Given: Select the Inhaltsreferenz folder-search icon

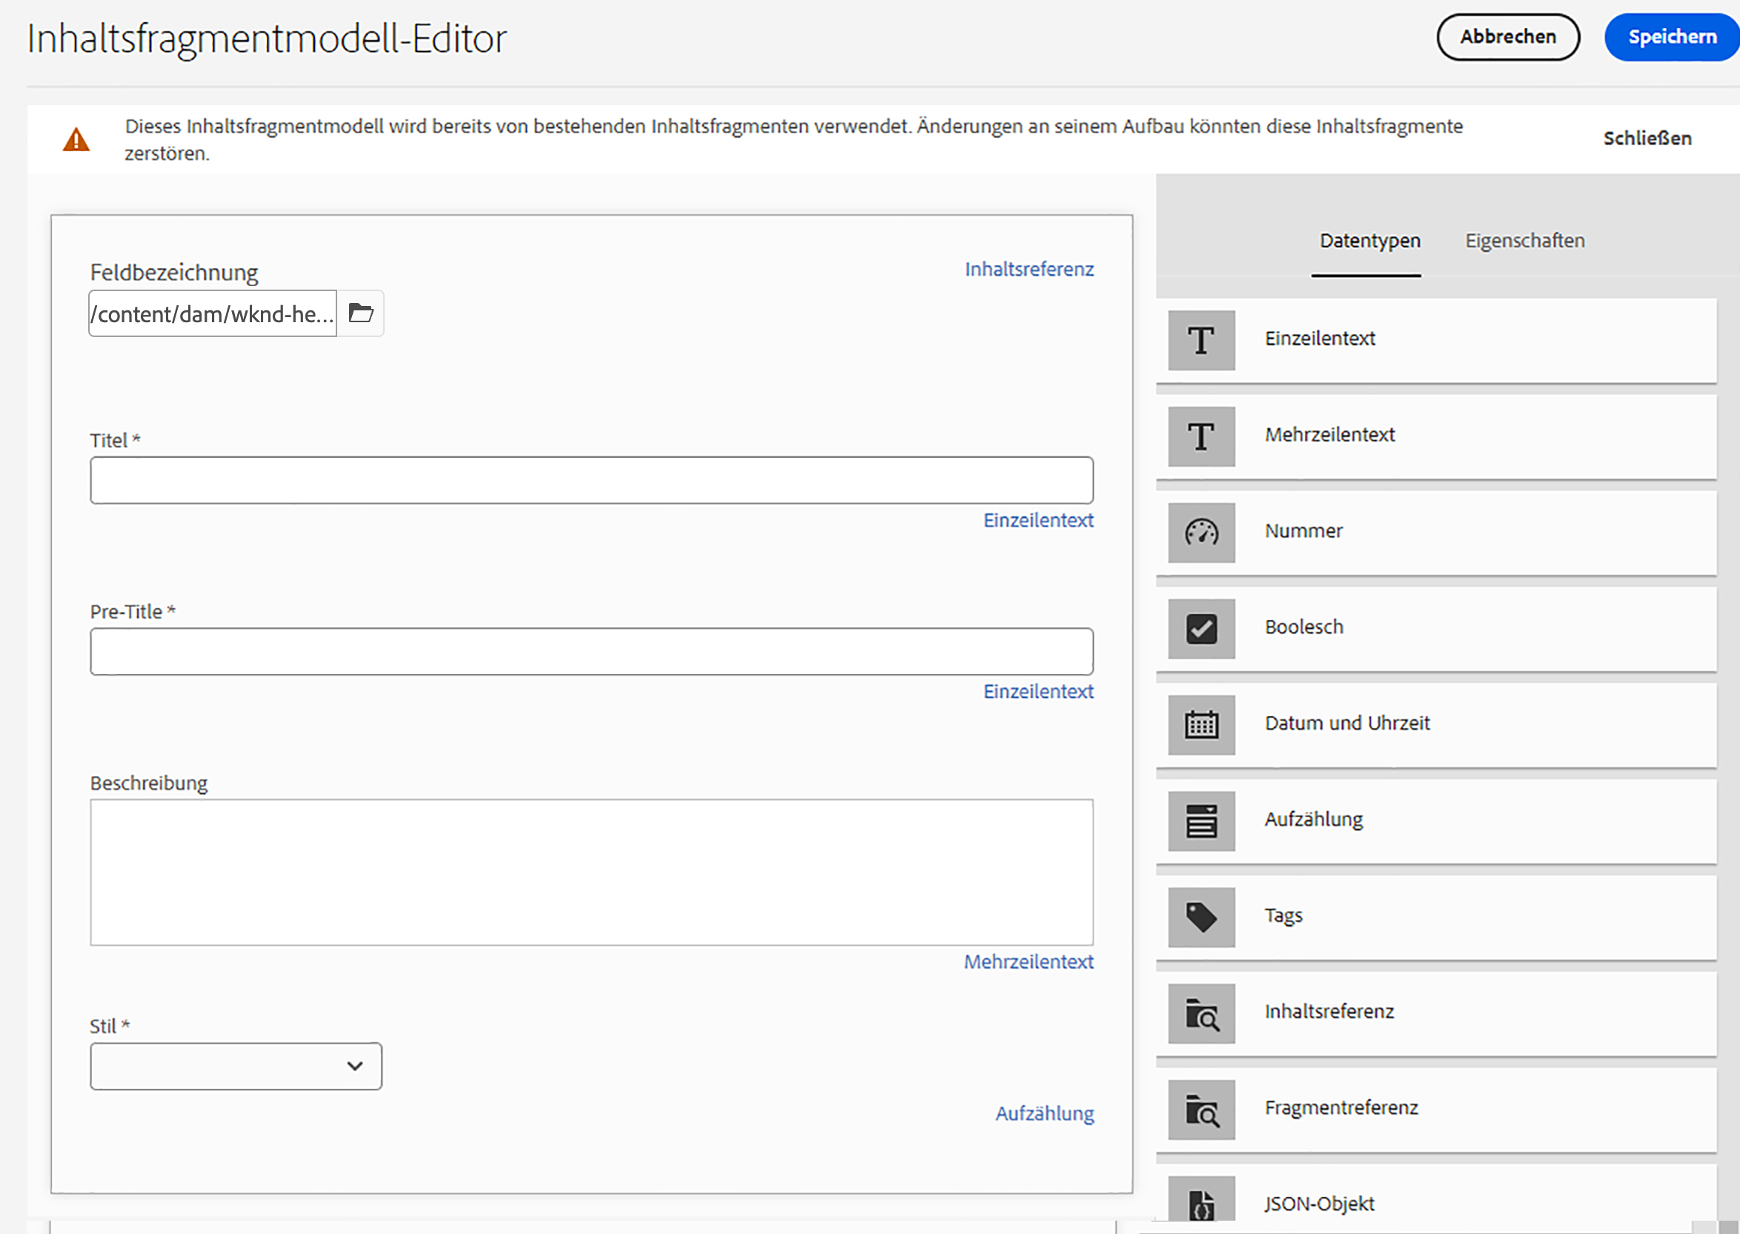Looking at the screenshot, I should click(1201, 1013).
